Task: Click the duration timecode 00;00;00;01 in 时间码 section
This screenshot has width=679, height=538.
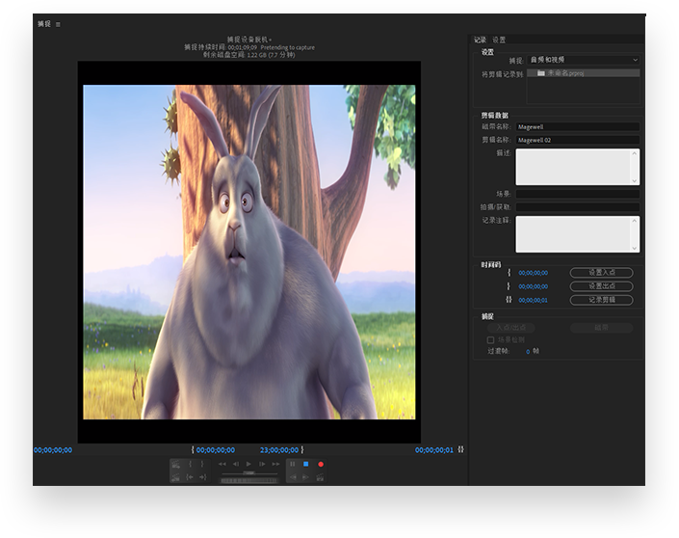Action: 533,300
